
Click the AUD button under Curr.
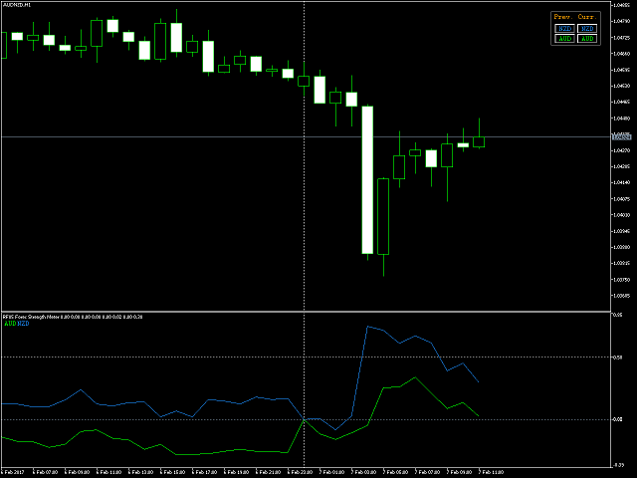(x=587, y=39)
